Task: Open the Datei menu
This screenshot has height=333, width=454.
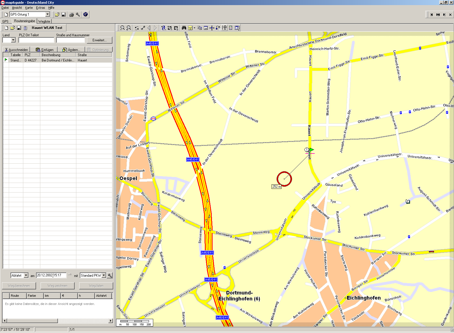Action: coord(5,8)
